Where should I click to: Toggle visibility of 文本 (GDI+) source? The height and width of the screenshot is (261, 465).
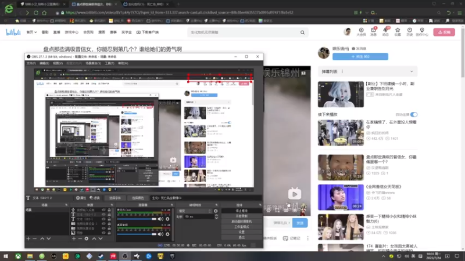103,219
